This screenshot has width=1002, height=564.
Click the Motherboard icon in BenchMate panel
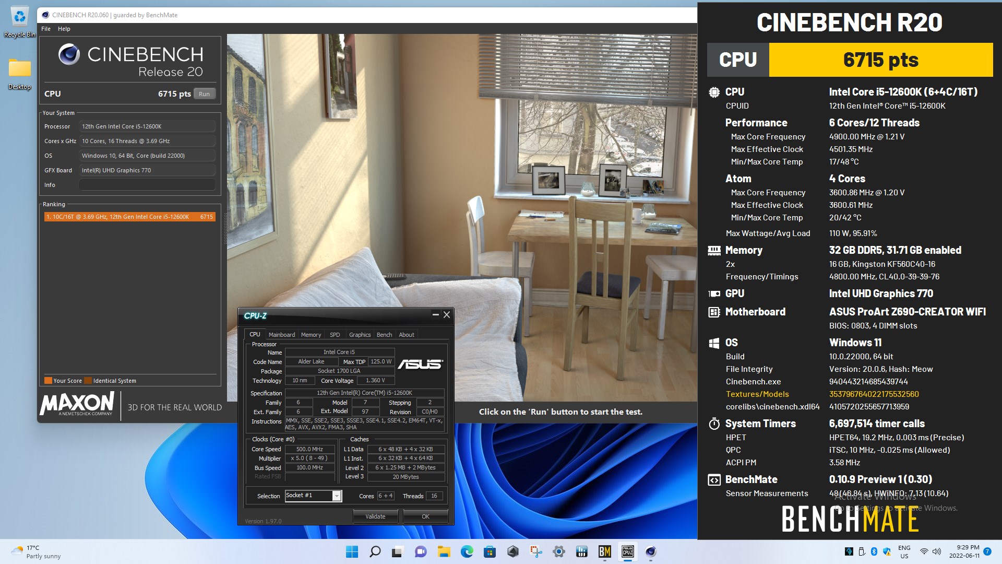pyautogui.click(x=714, y=312)
